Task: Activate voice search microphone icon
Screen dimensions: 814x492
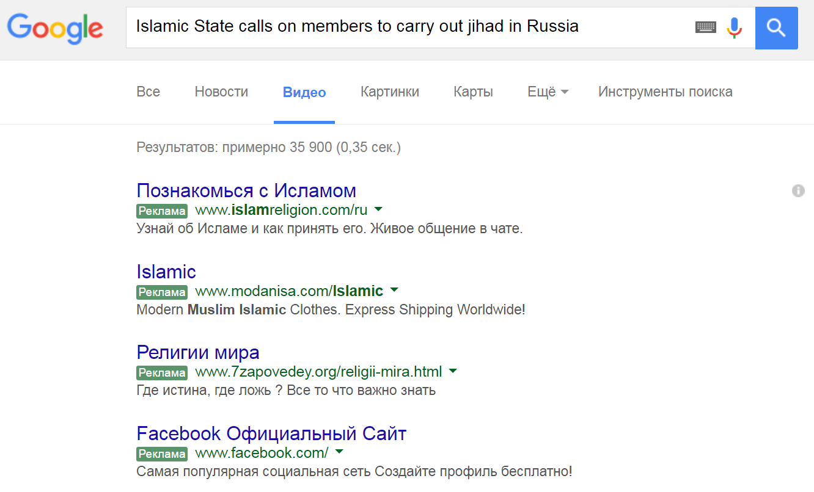Action: coord(734,27)
